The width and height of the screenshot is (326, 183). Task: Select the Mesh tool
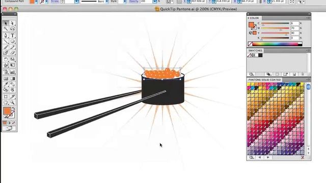pyautogui.click(x=6, y=78)
